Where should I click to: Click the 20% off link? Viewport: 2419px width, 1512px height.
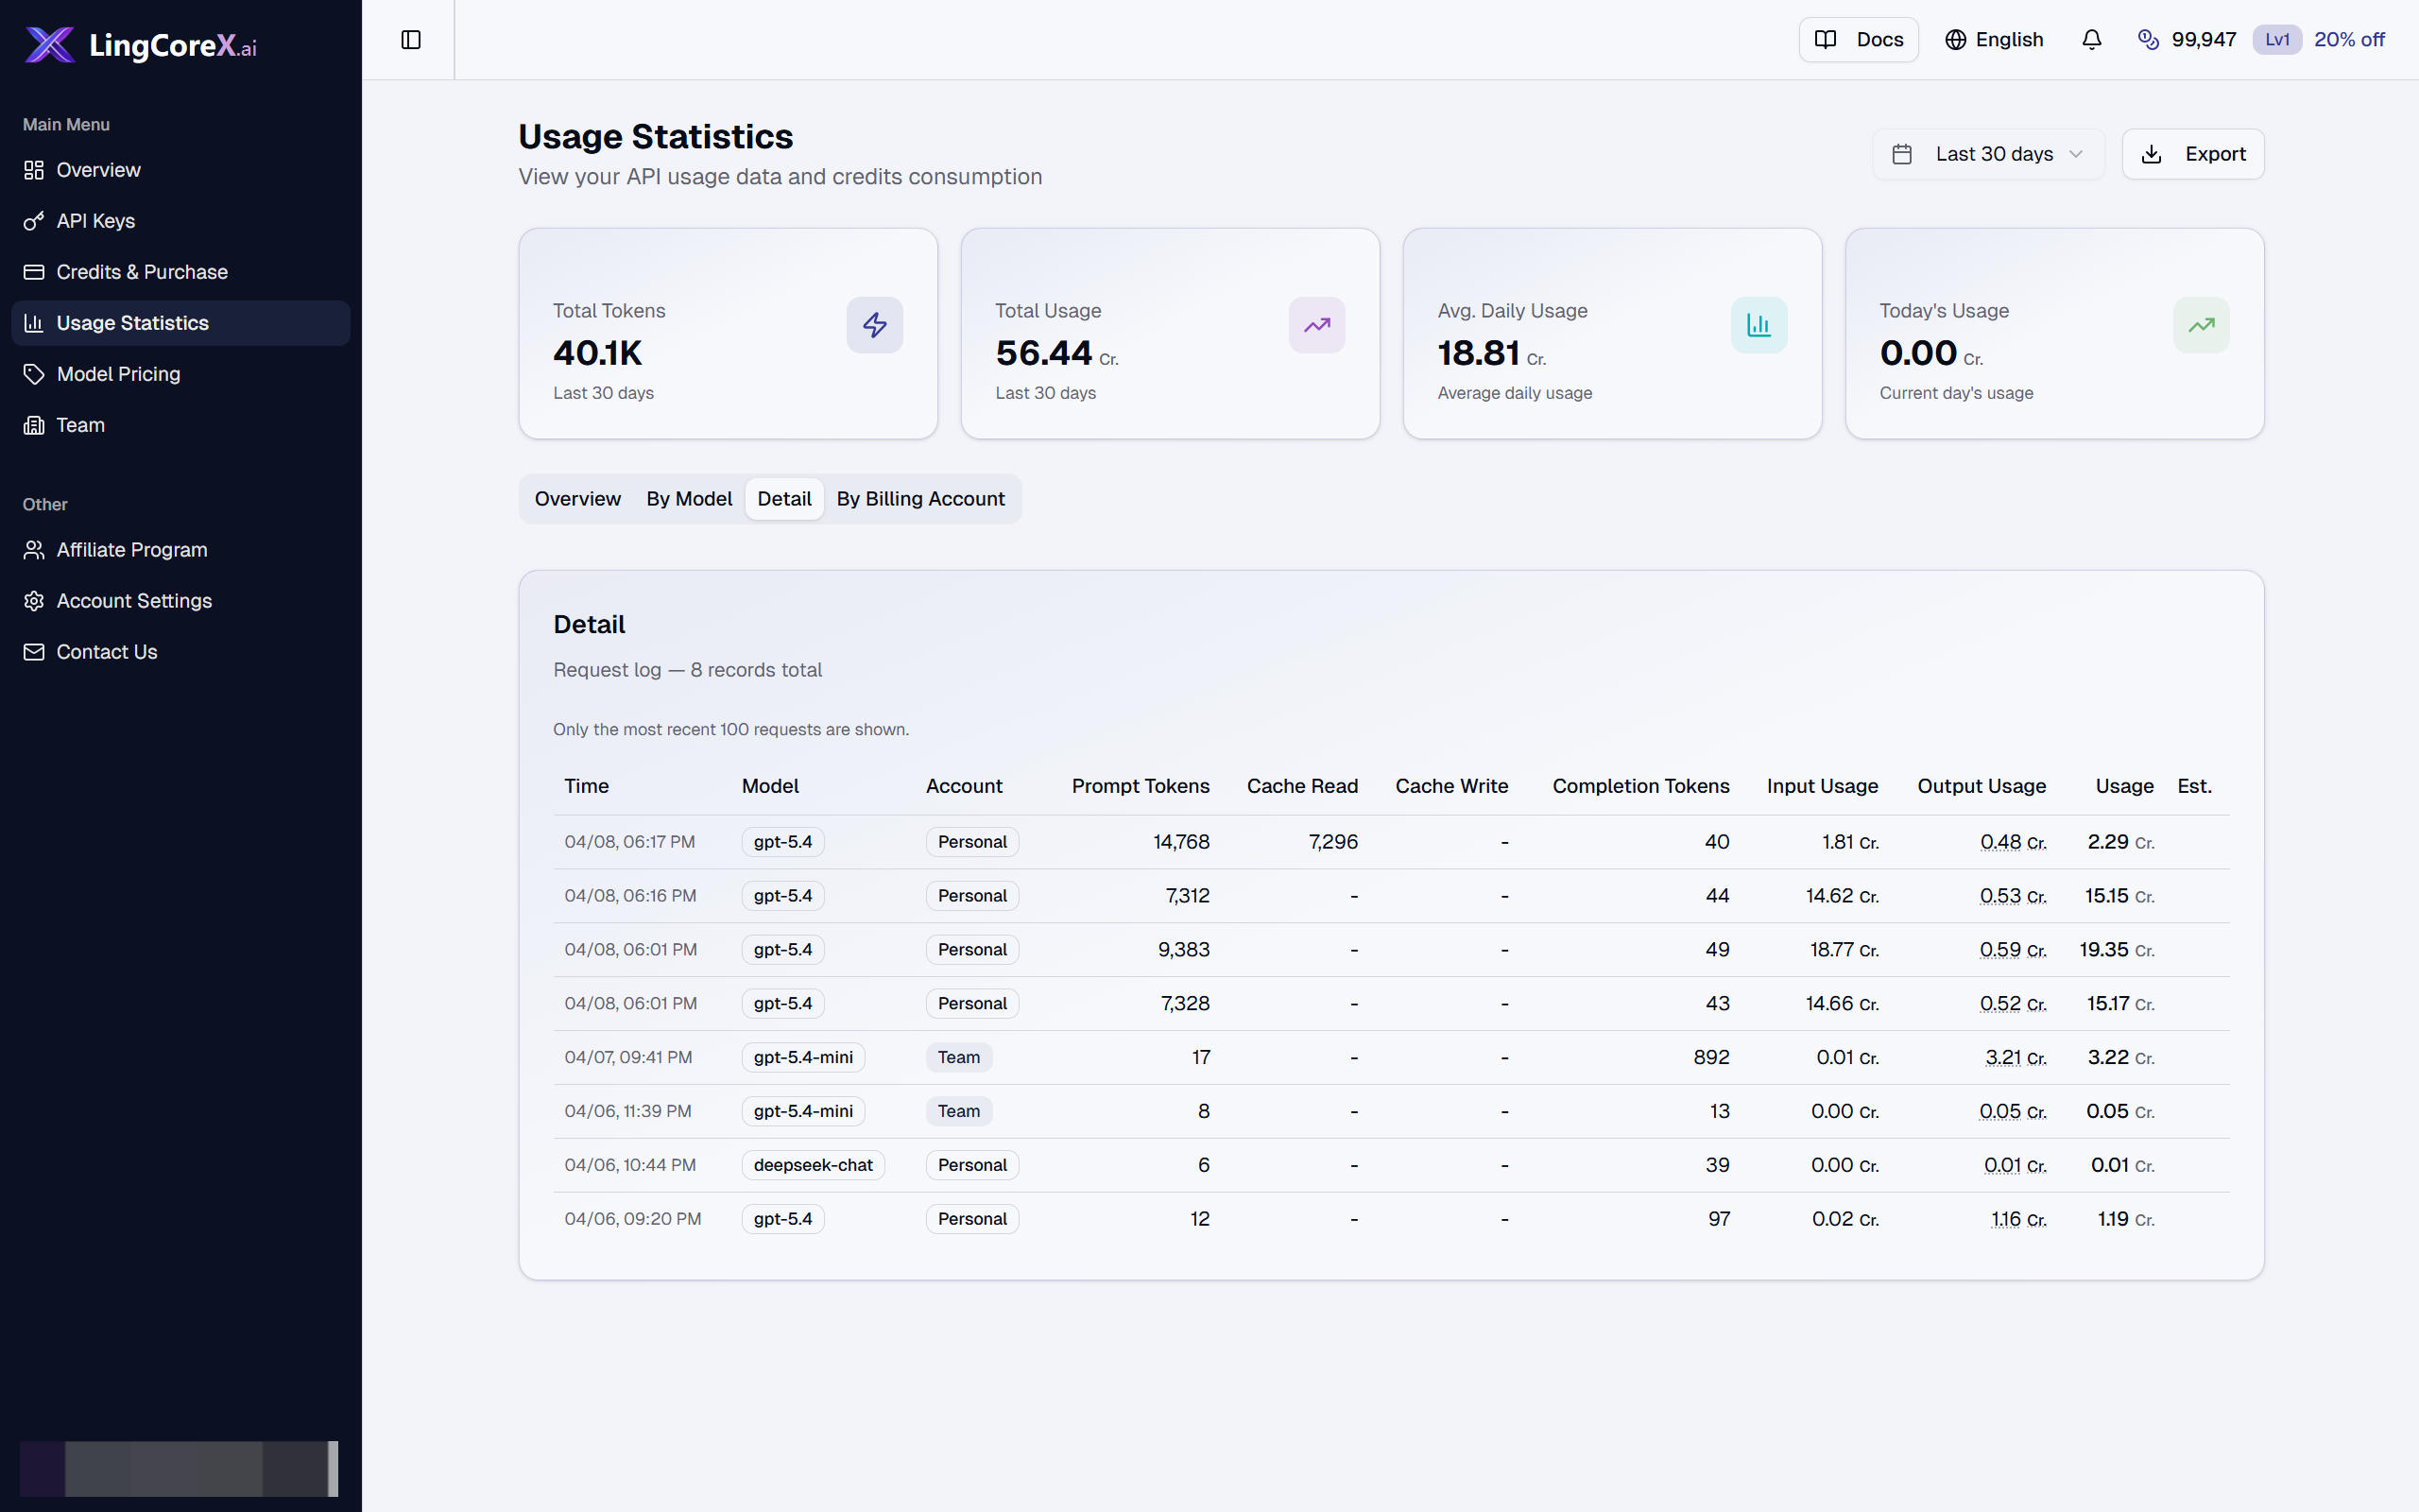tap(2349, 40)
